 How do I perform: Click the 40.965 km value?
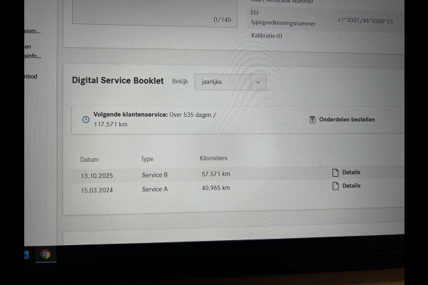215,187
